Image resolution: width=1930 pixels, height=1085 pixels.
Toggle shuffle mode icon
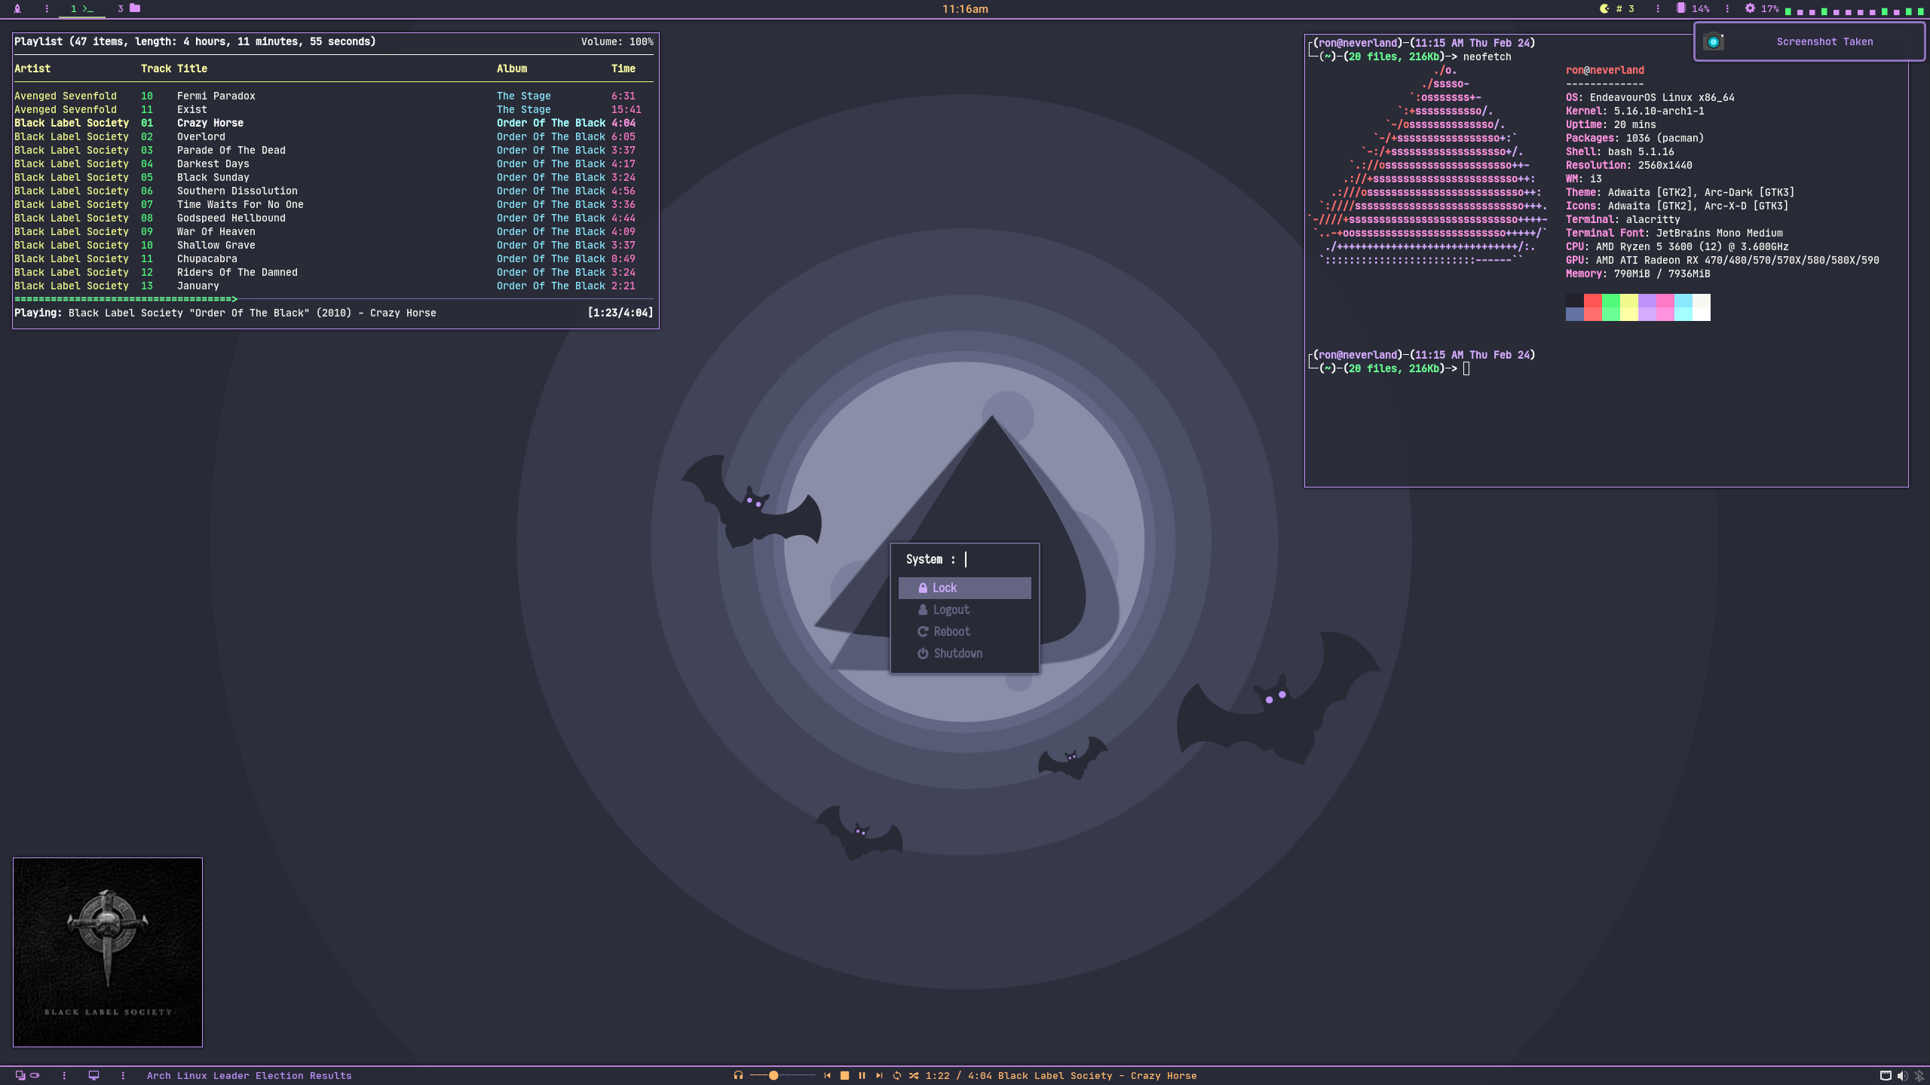pyautogui.click(x=914, y=1075)
